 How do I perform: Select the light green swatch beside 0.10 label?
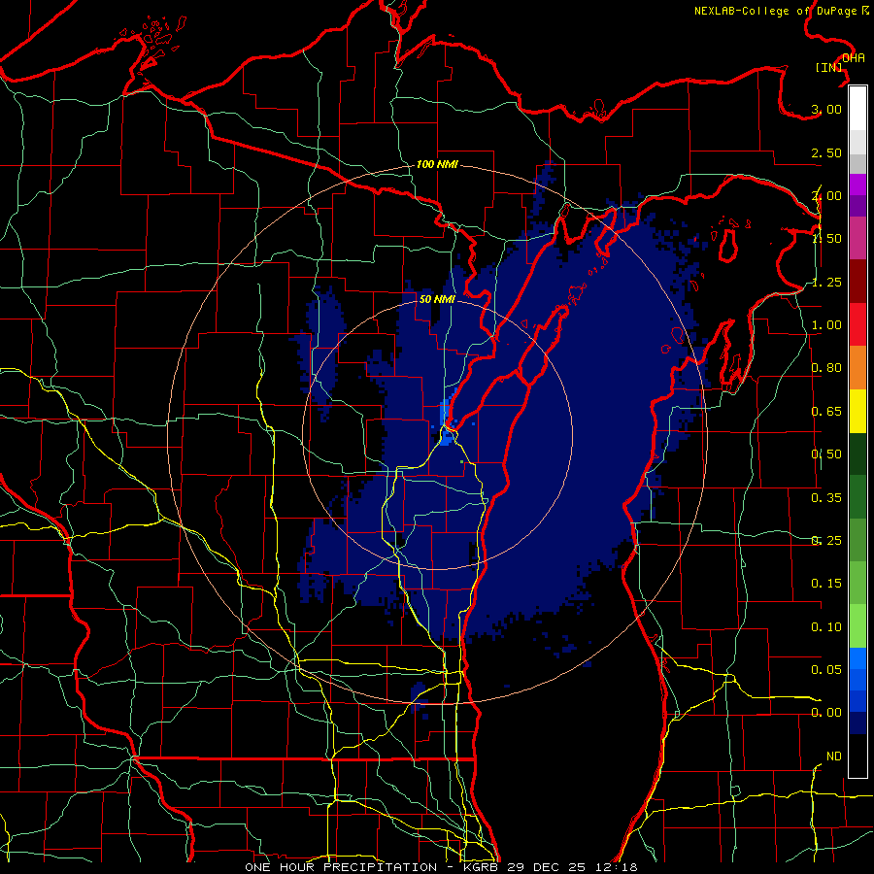(x=857, y=626)
